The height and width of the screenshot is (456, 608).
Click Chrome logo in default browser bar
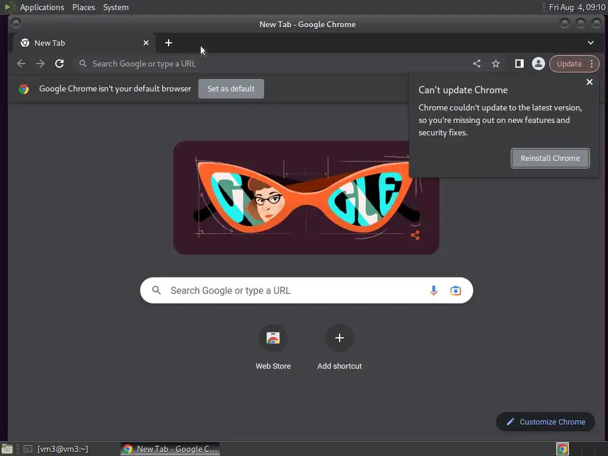(x=24, y=89)
